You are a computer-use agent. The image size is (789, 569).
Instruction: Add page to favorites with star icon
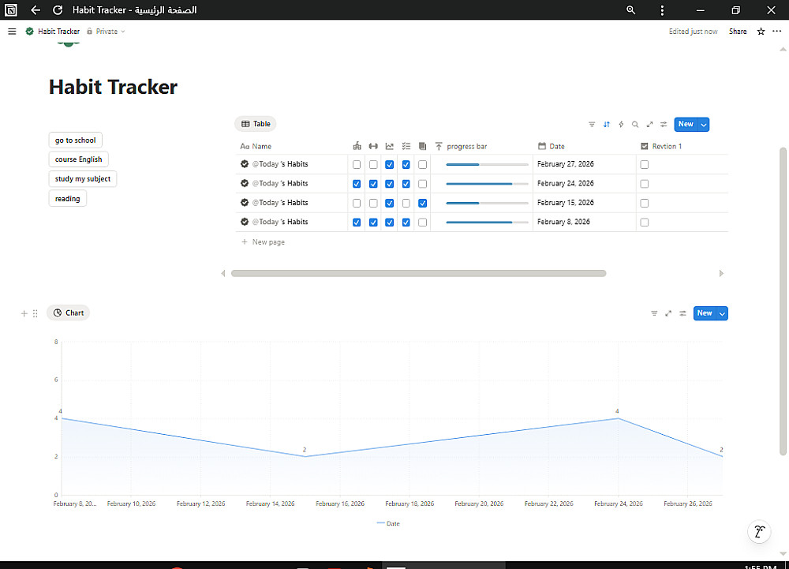761,32
